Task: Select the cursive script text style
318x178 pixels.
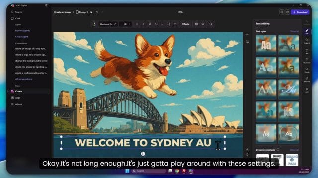Action: pyautogui.click(x=288, y=89)
